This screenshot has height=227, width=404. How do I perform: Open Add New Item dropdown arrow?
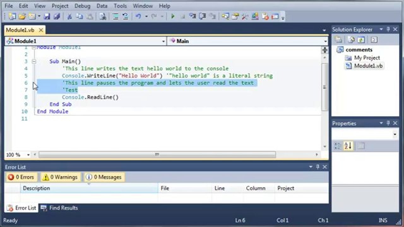coord(39,16)
